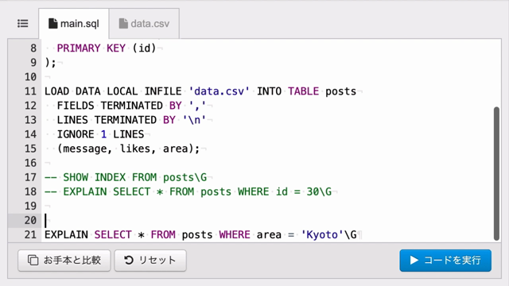Click line number 21 in the gutter

[x=30, y=235]
